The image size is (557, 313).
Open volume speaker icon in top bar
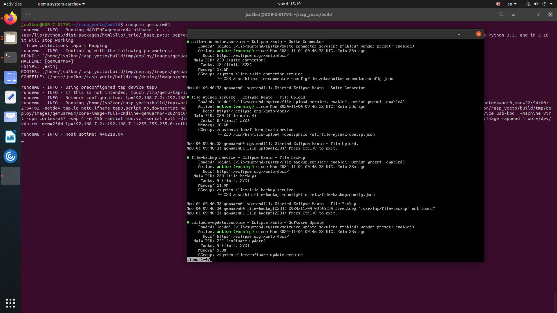(x=536, y=4)
